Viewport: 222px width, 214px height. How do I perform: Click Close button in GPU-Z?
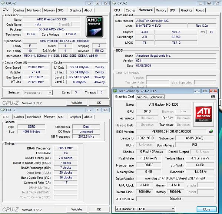(206, 209)
